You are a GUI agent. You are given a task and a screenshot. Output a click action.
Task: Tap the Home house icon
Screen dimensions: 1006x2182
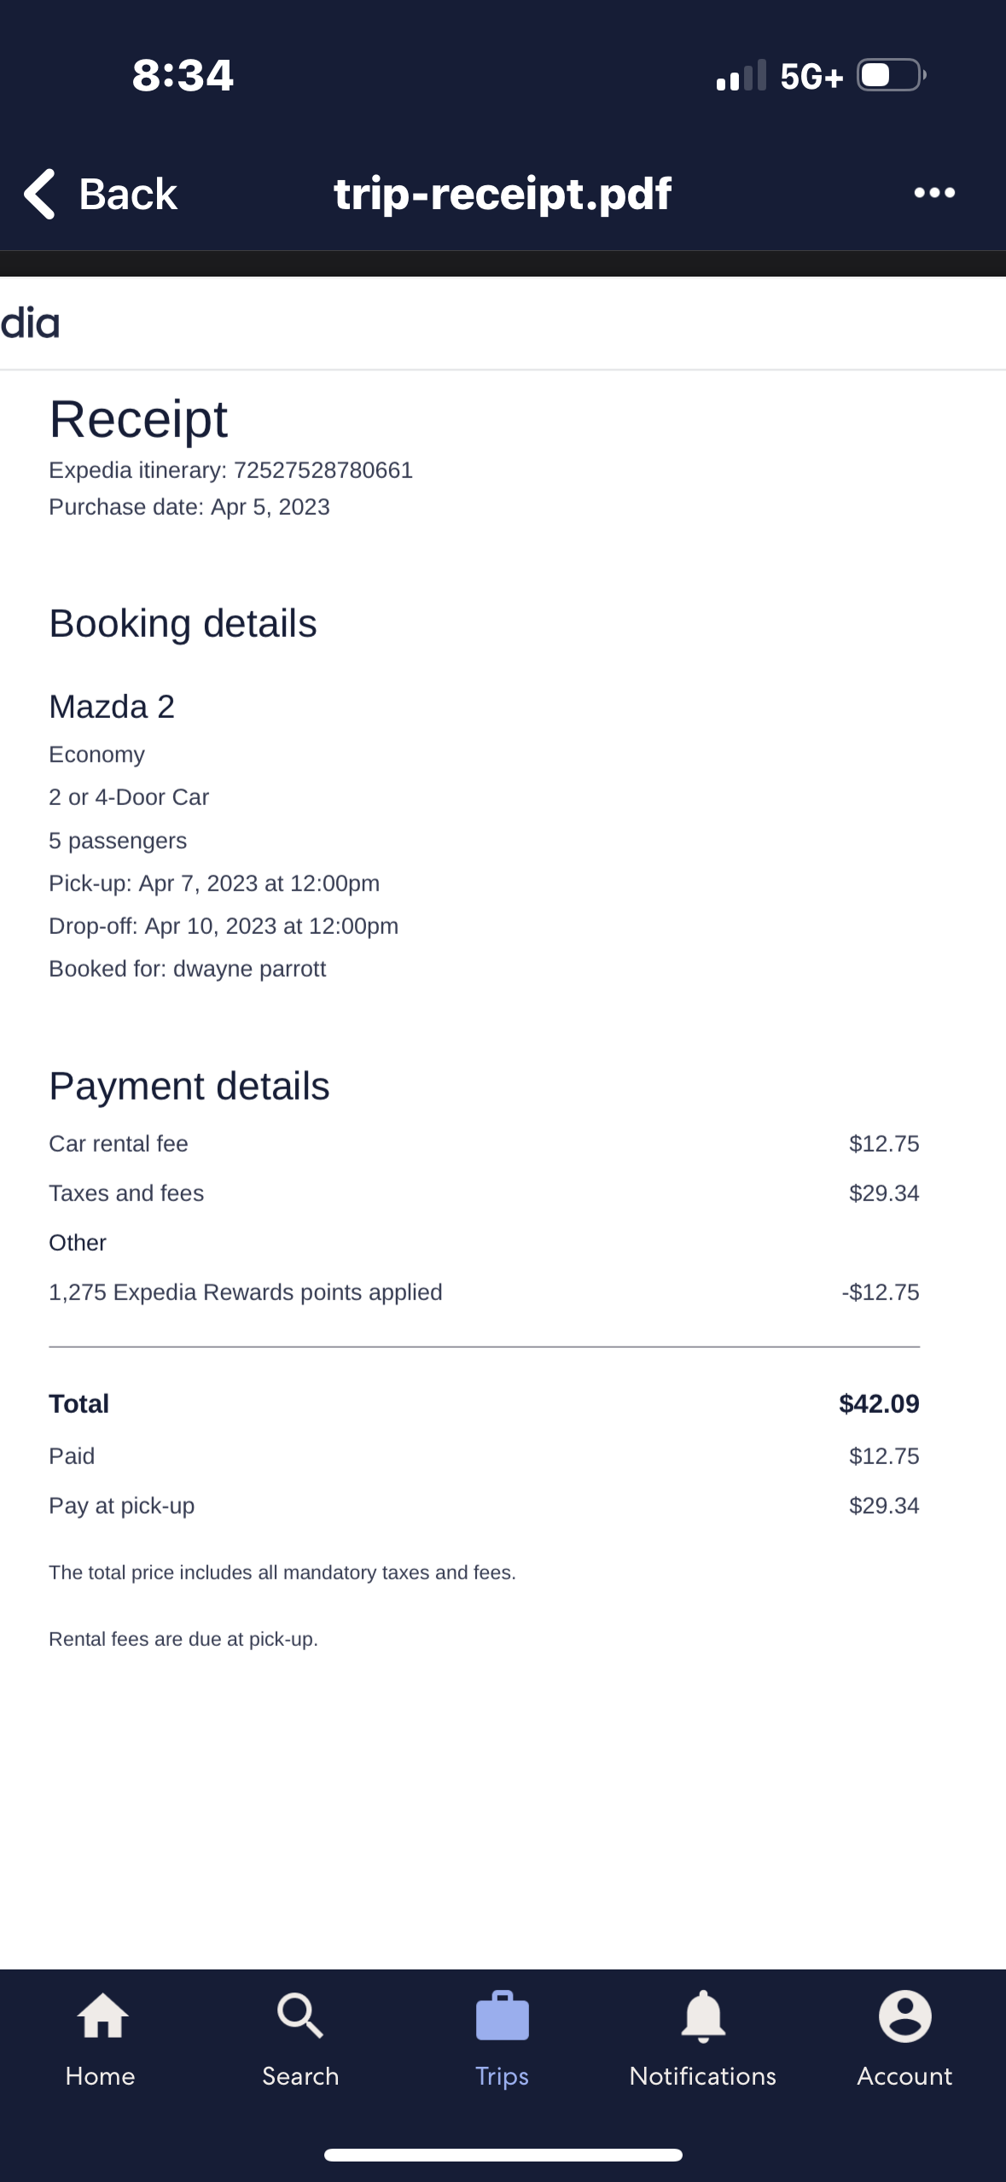102,2016
